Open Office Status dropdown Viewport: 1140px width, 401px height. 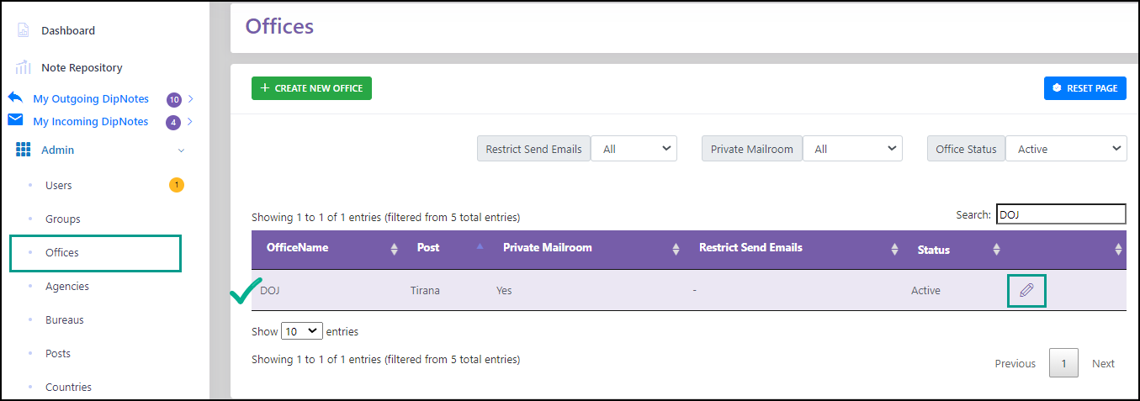(x=1066, y=149)
